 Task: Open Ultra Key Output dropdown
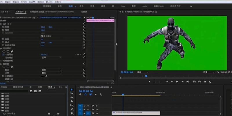[51, 70]
